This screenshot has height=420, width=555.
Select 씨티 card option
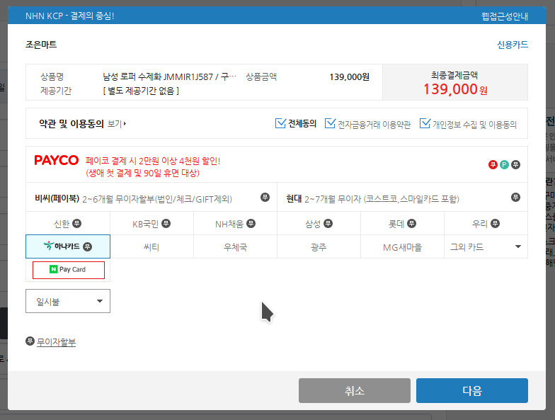point(151,246)
